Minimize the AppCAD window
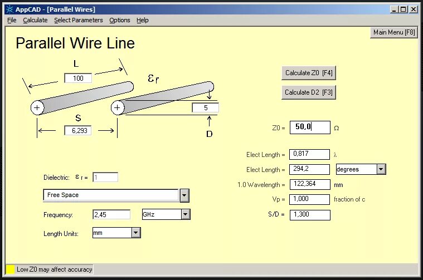This screenshot has width=423, height=280. (394, 9)
